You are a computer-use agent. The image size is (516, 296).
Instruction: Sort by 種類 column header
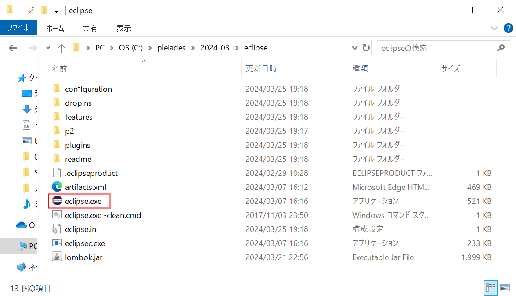tap(360, 68)
